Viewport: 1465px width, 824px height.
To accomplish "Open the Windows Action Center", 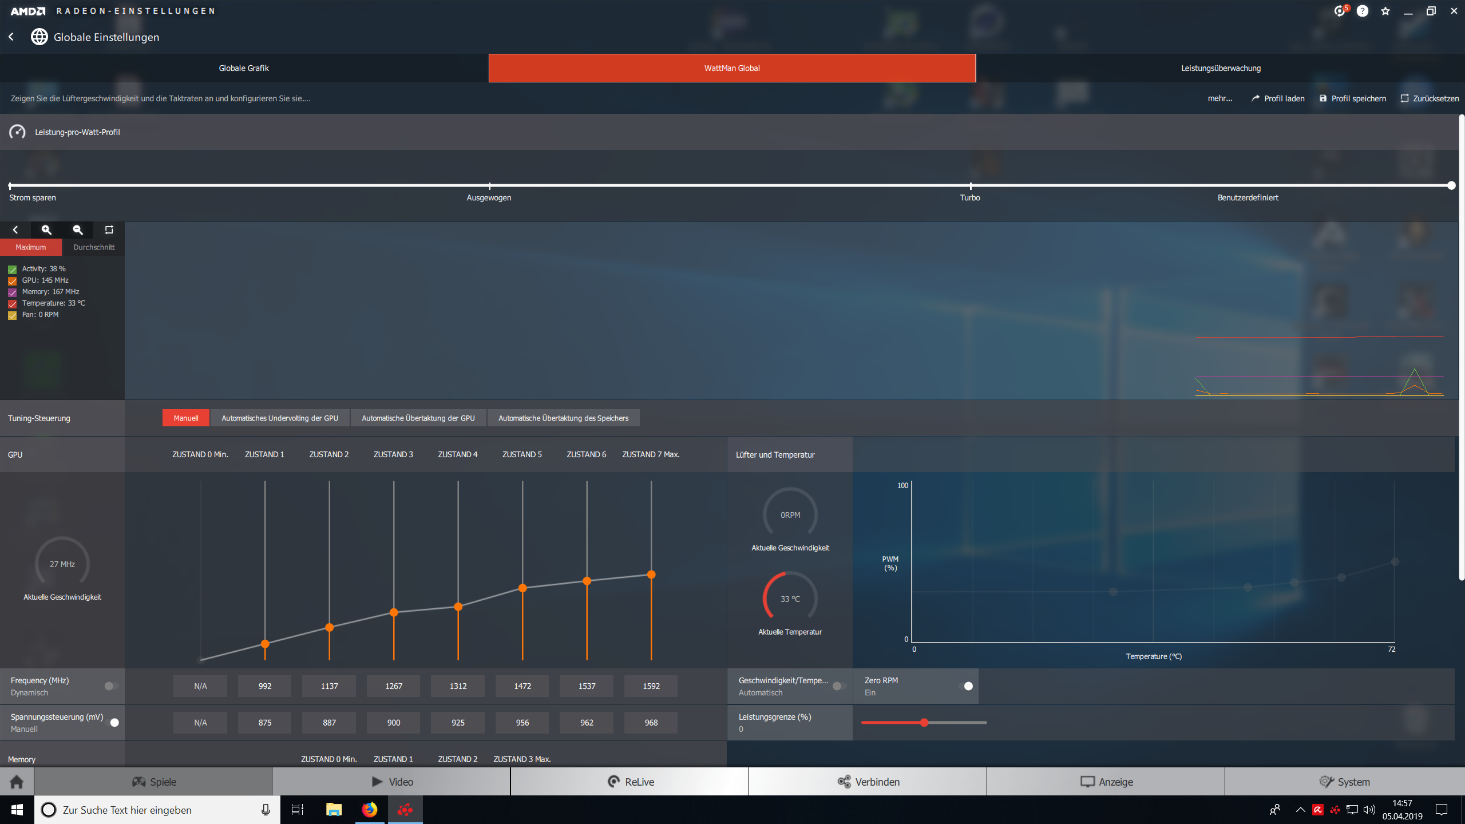I will (1442, 810).
